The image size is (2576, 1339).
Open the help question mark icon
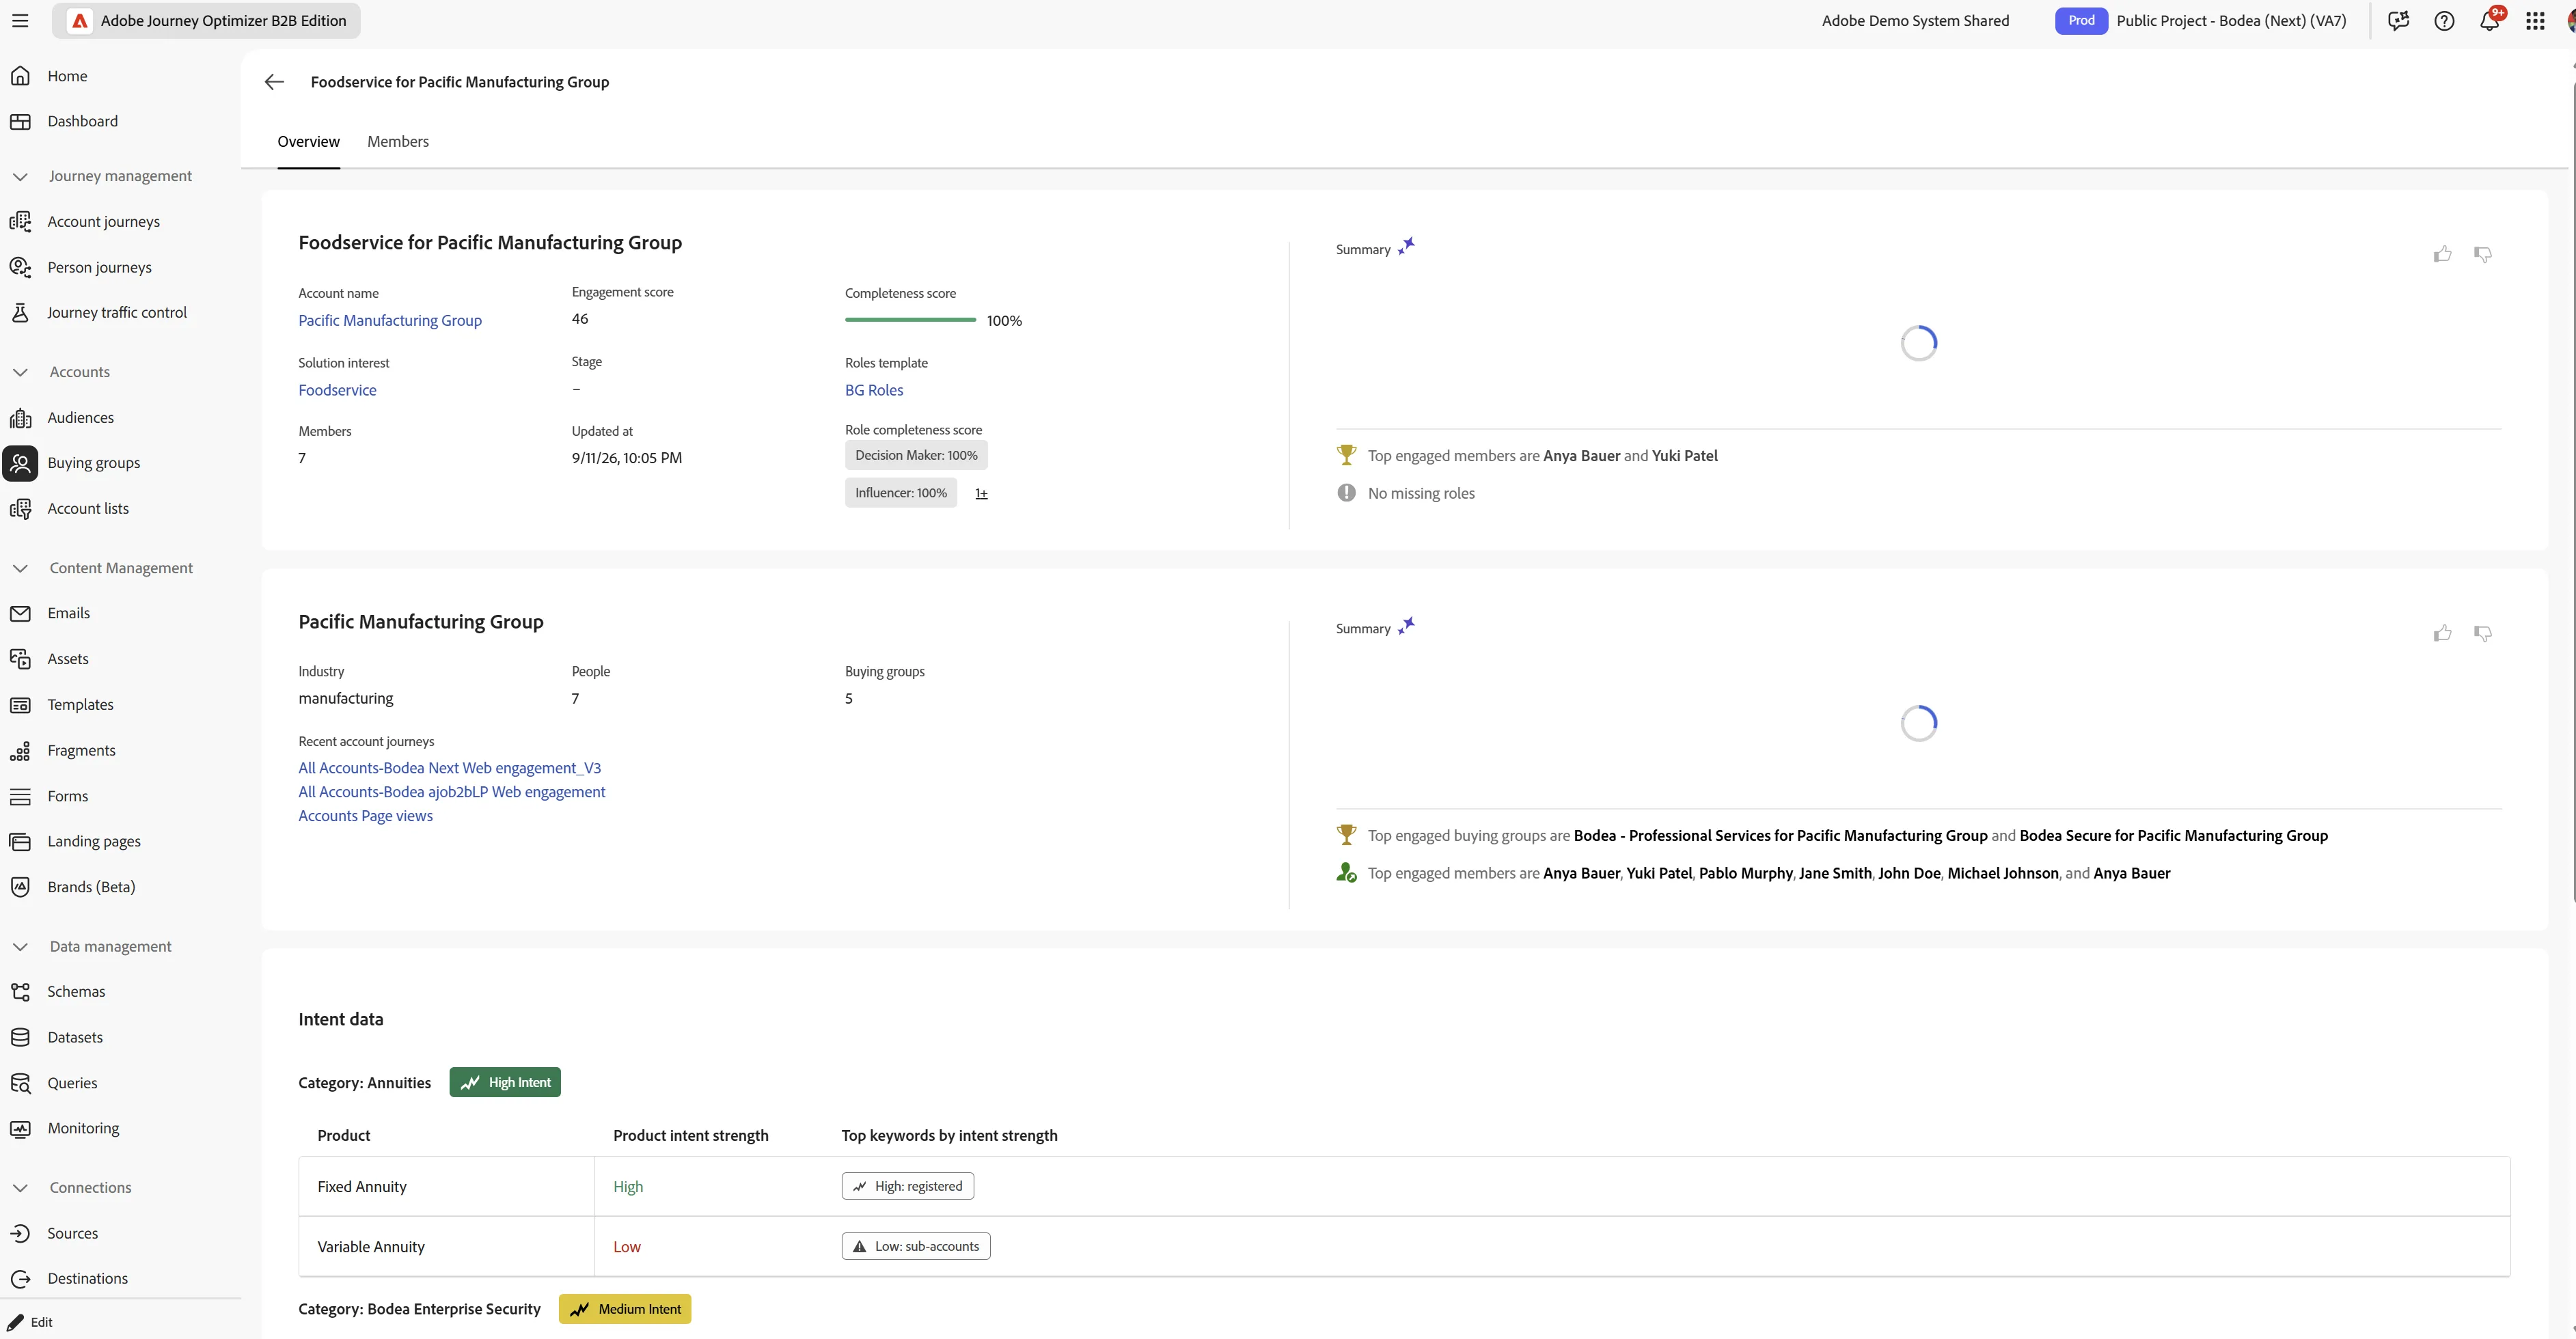(2444, 20)
